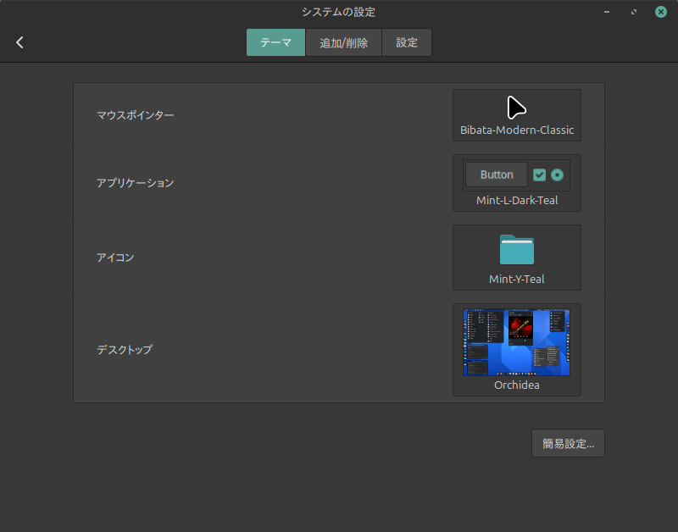Image resolution: width=678 pixels, height=532 pixels.
Task: Open the 設定 tab
Action: (x=407, y=42)
